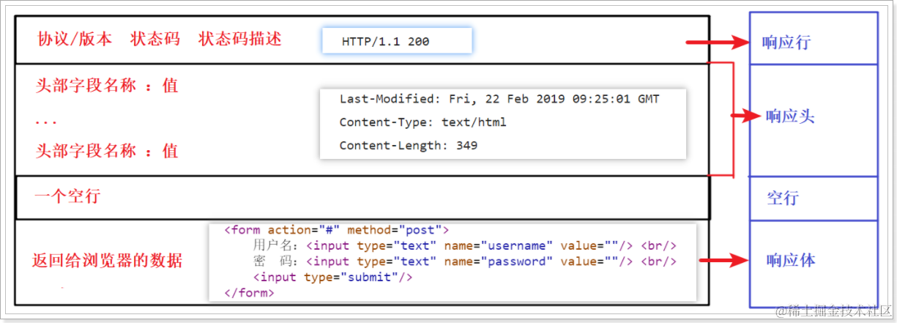This screenshot has width=897, height=323.
Task: Click the '协议/版本' label
Action: pyautogui.click(x=75, y=40)
